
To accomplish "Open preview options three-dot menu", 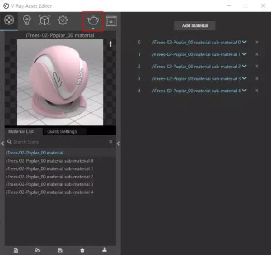I will 111,44.
